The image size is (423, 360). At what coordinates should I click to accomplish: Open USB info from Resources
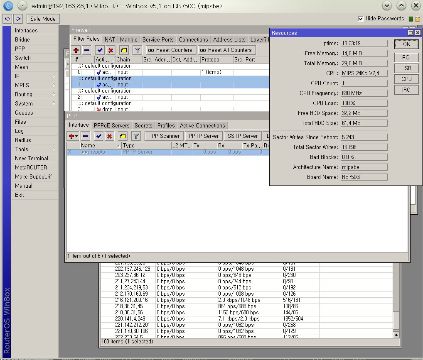[x=406, y=68]
